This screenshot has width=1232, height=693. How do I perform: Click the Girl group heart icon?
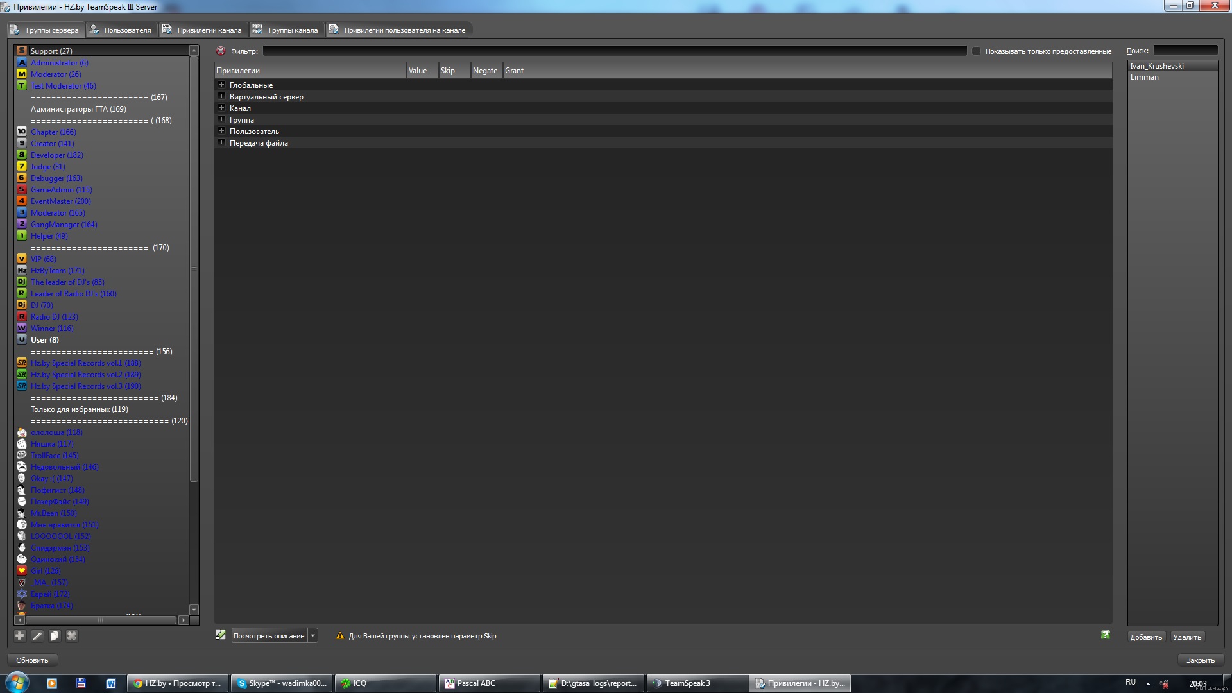click(x=22, y=570)
